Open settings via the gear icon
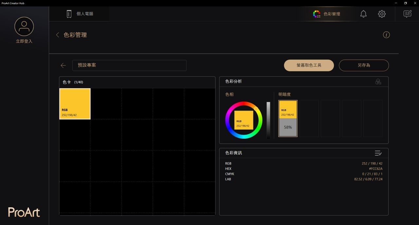 click(x=382, y=14)
